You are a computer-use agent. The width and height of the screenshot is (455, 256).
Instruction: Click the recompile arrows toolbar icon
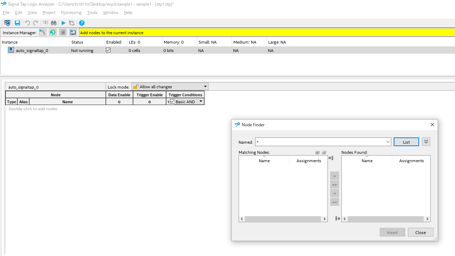tap(72, 23)
